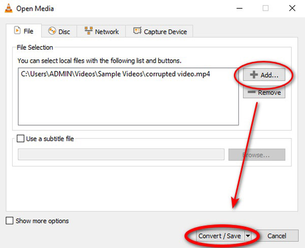
Task: Maximize the Open Media window
Action: pyautogui.click(x=265, y=9)
